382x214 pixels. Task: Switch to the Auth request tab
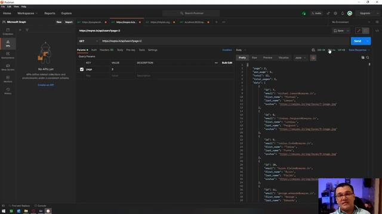click(x=94, y=50)
